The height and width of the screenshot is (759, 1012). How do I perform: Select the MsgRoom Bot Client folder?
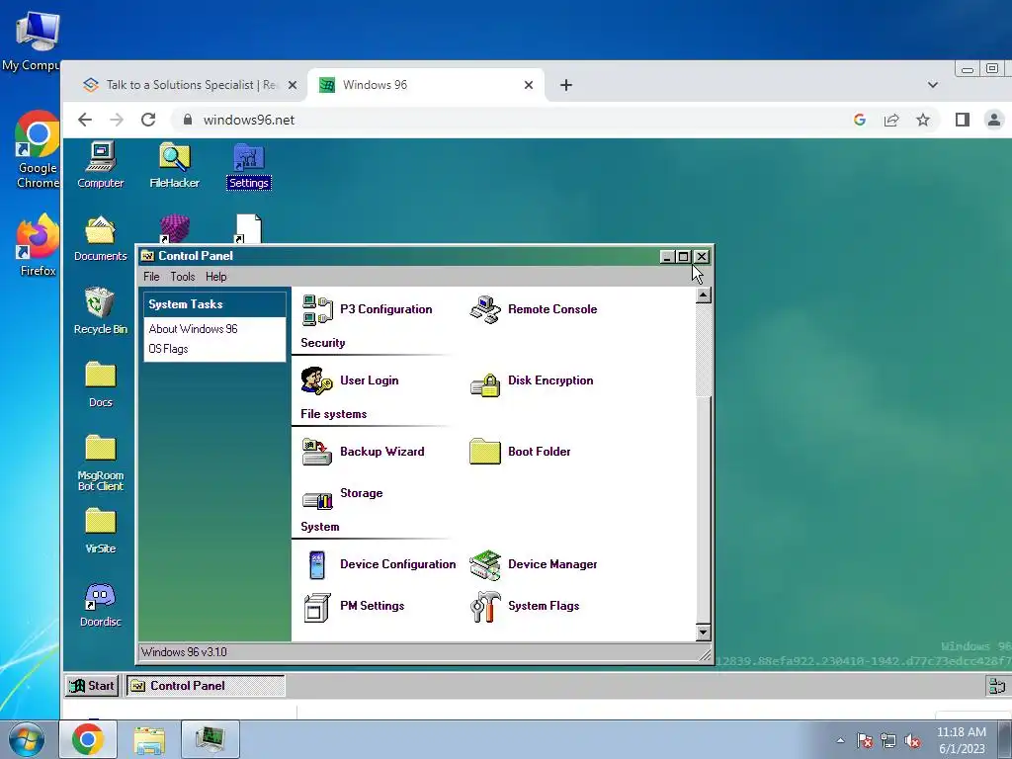point(101,463)
